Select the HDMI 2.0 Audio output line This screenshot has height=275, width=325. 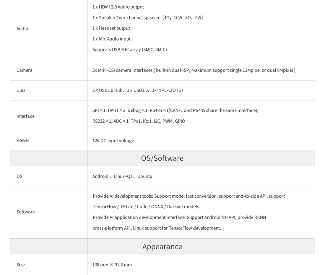118,7
